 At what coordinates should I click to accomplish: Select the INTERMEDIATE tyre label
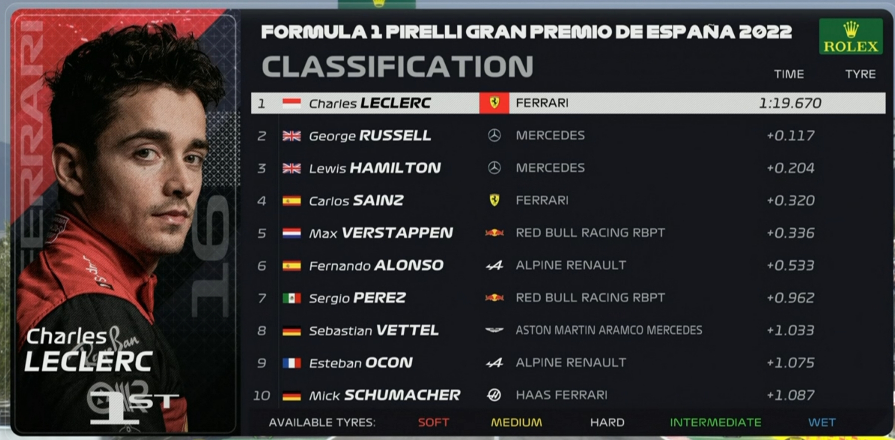point(715,423)
